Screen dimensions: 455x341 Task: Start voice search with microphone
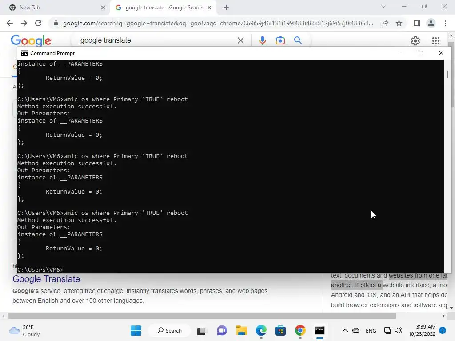262,40
